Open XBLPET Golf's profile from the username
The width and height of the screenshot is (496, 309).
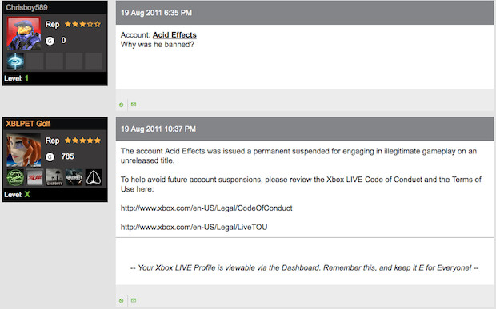coord(28,124)
